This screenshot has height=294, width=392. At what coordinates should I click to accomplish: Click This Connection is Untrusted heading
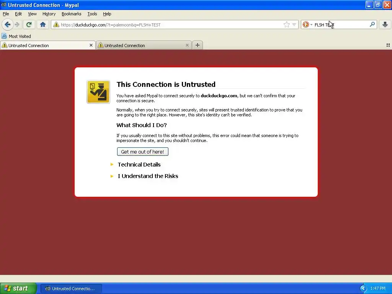(166, 84)
